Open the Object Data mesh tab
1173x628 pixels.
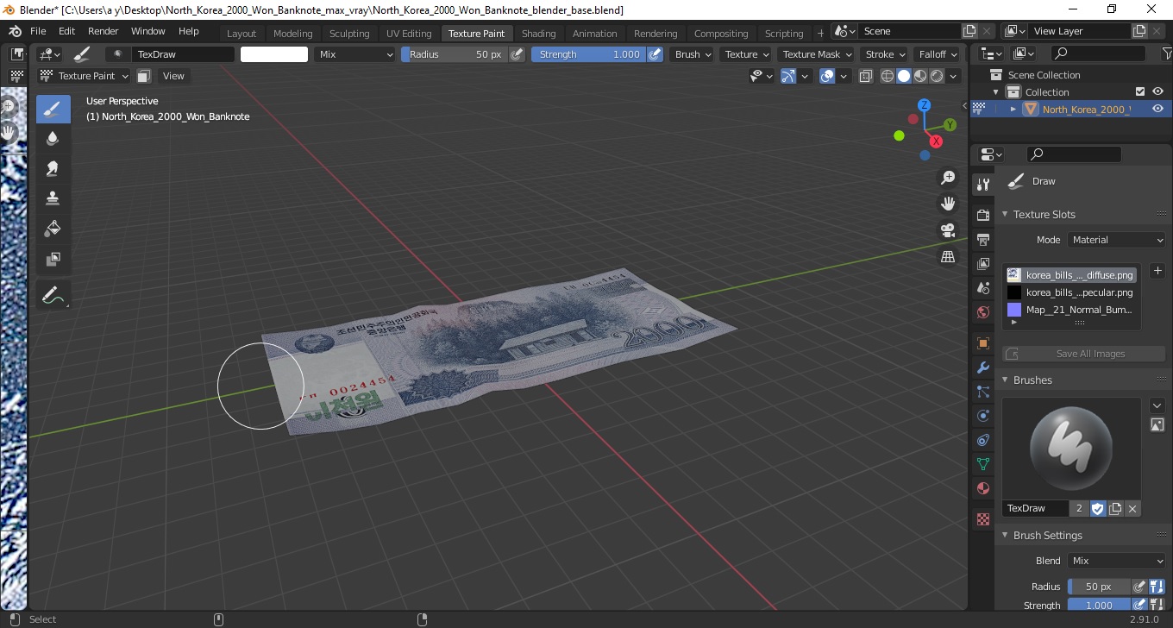click(x=982, y=464)
